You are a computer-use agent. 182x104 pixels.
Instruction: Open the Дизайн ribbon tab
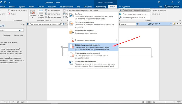coord(22,6)
